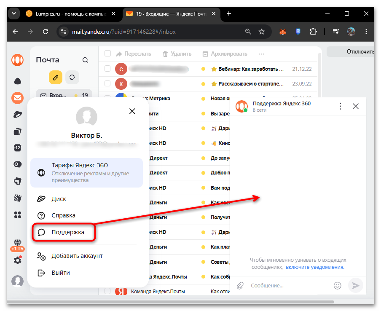Click the horizontal scrollbar at page bottom
The height and width of the screenshot is (311, 381).
pyautogui.click(x=170, y=302)
